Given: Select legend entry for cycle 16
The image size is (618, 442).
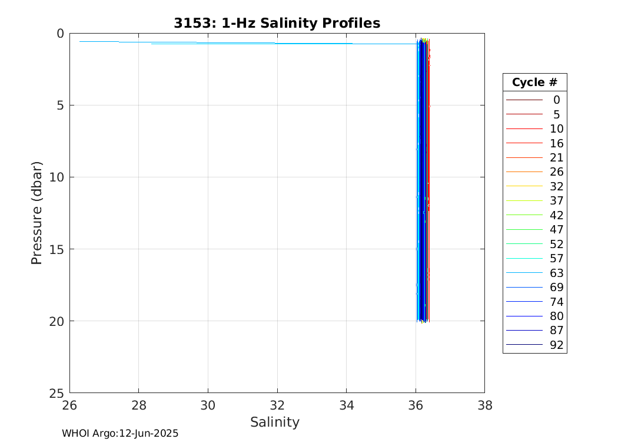Looking at the screenshot, I should [535, 143].
